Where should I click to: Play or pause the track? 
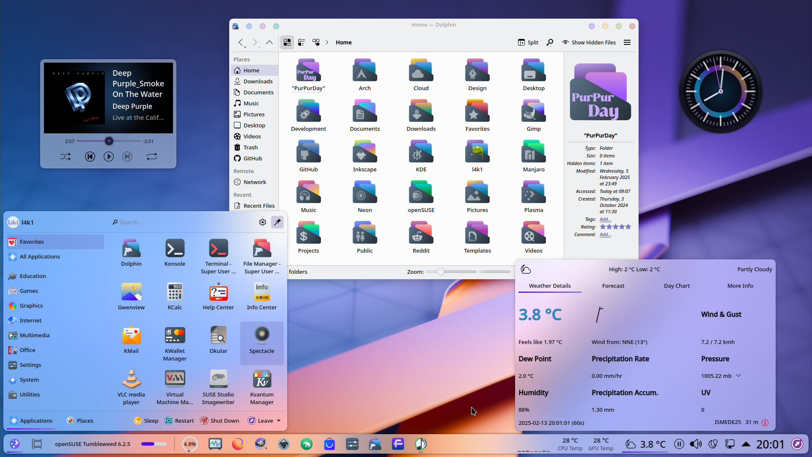click(x=109, y=157)
